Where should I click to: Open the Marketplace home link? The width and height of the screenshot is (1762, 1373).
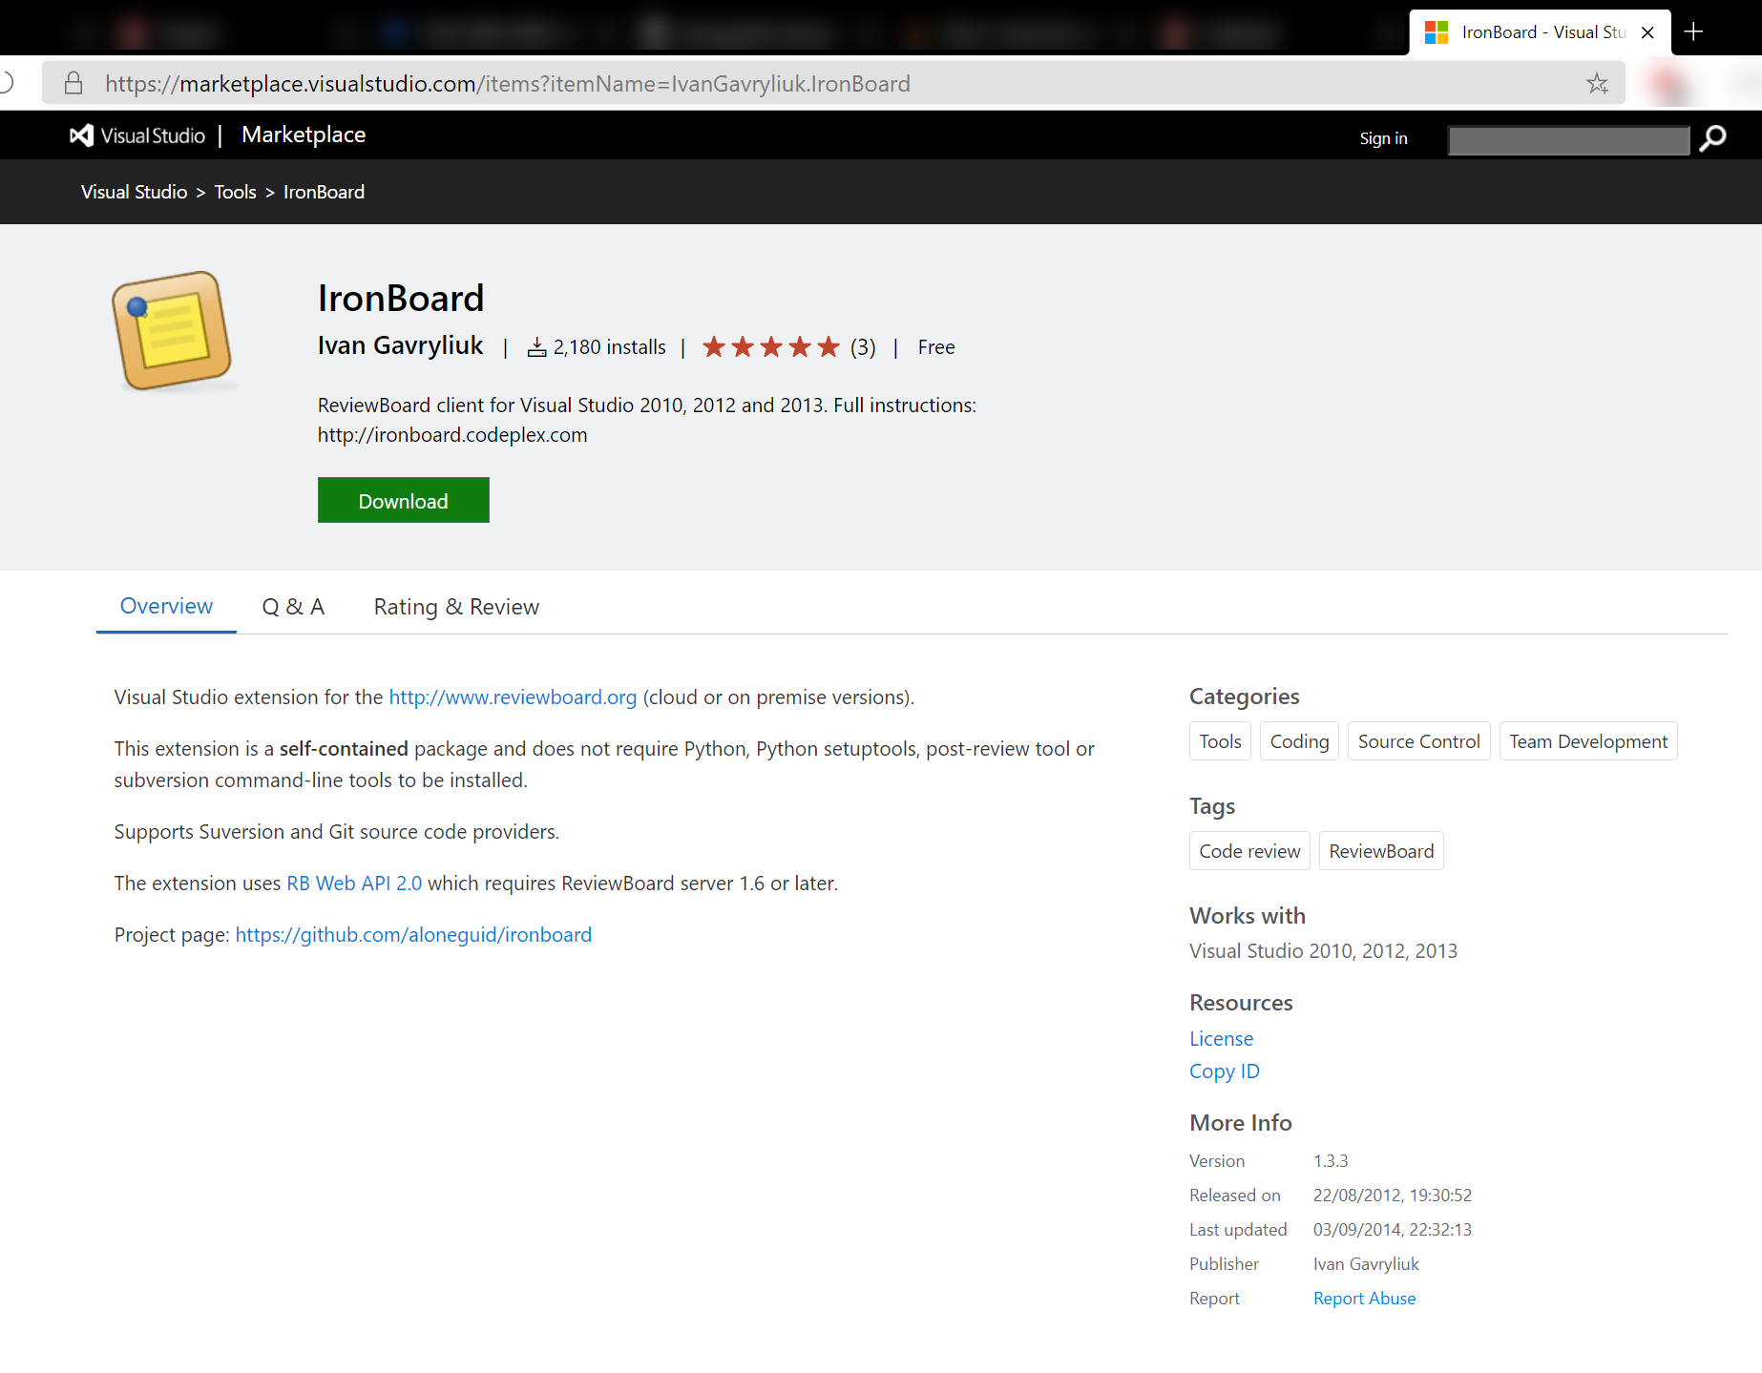304,135
